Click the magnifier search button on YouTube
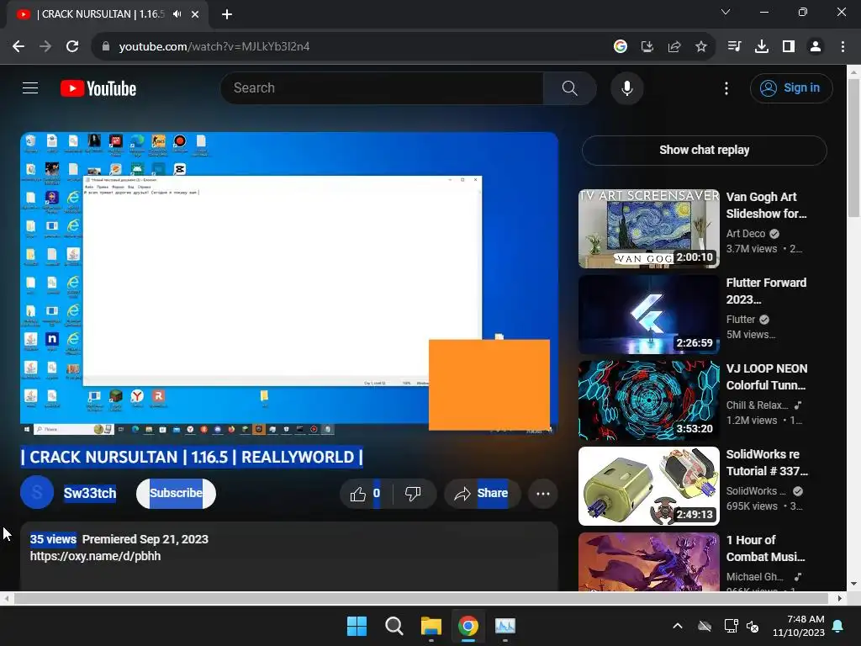Image resolution: width=861 pixels, height=646 pixels. 569,87
